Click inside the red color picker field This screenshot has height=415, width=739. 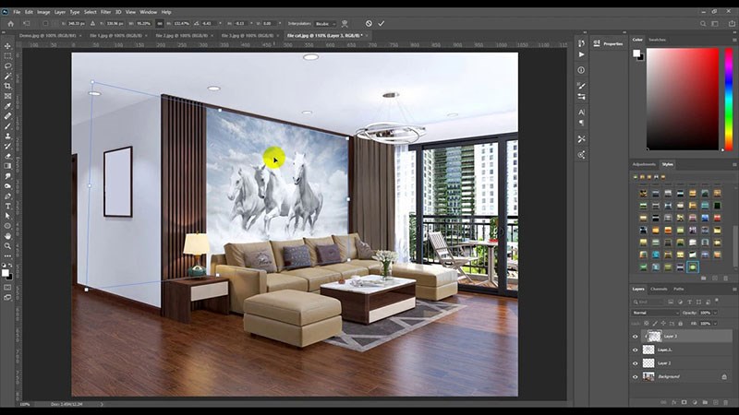[x=683, y=100]
